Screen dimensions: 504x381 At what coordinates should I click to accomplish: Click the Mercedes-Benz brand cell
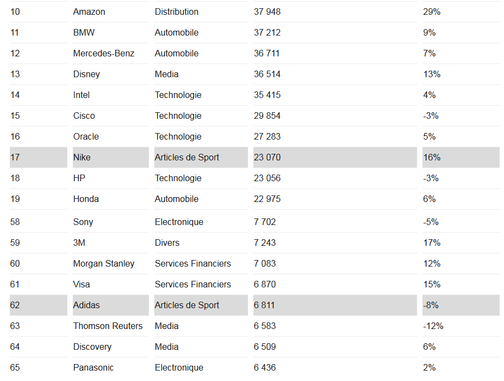pyautogui.click(x=103, y=53)
